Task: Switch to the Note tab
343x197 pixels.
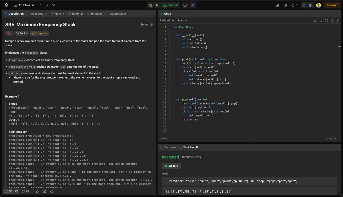Action: pyautogui.click(x=56, y=13)
